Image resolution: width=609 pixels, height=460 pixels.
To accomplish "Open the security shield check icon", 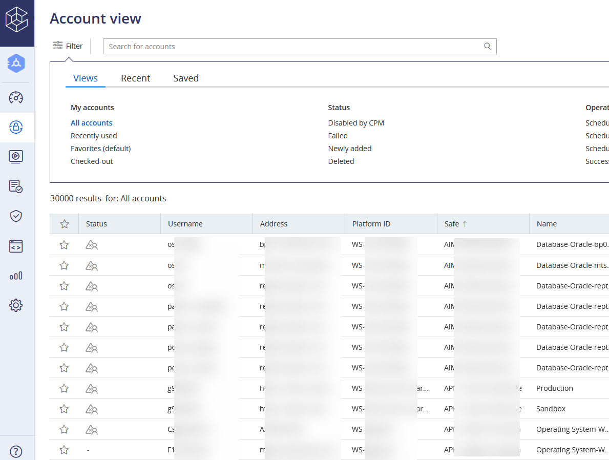I will tap(16, 216).
